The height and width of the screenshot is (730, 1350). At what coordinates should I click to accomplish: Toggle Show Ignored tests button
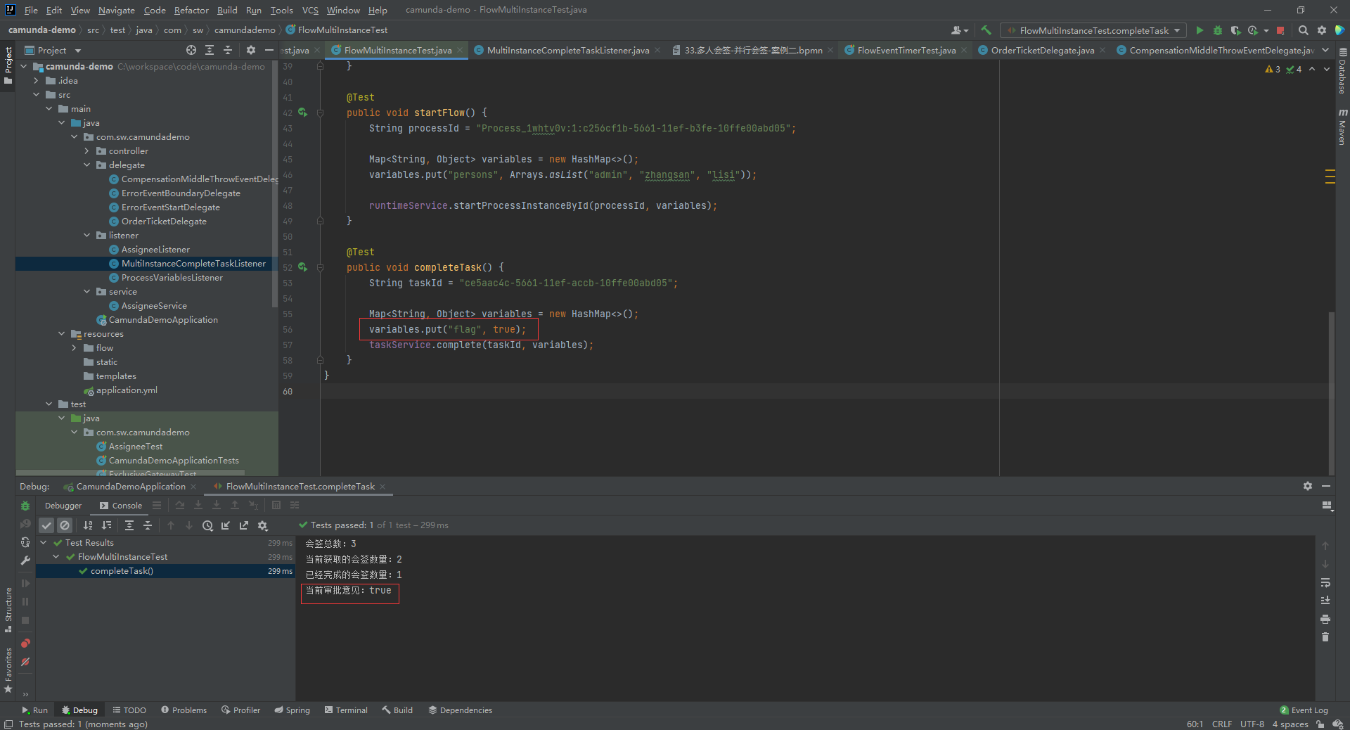tap(65, 525)
